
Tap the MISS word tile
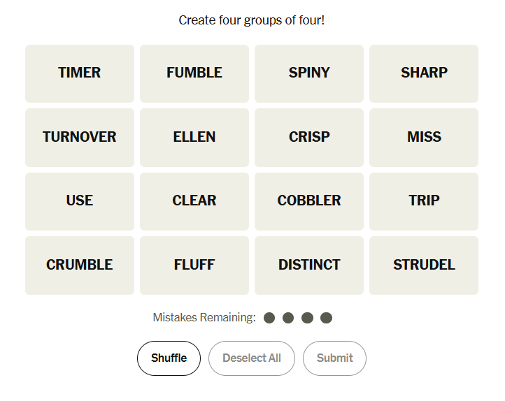tap(424, 137)
